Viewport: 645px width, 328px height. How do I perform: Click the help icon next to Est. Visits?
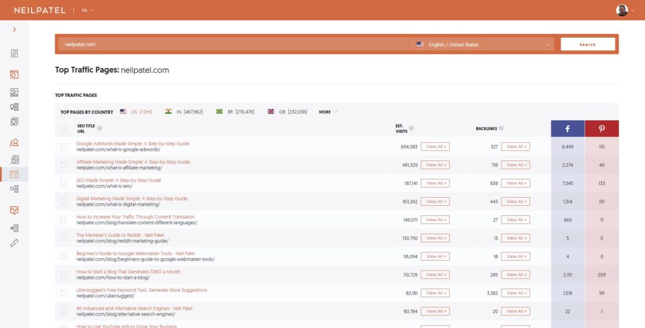tap(411, 128)
